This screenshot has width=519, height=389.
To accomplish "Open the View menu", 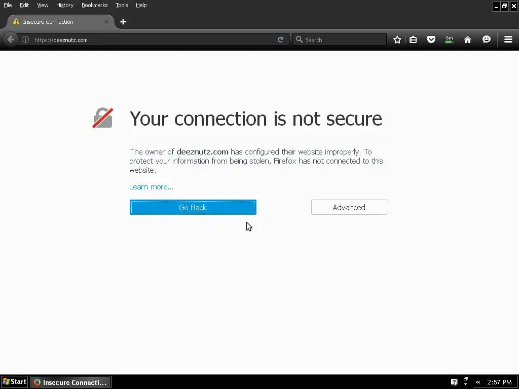I will click(x=43, y=5).
